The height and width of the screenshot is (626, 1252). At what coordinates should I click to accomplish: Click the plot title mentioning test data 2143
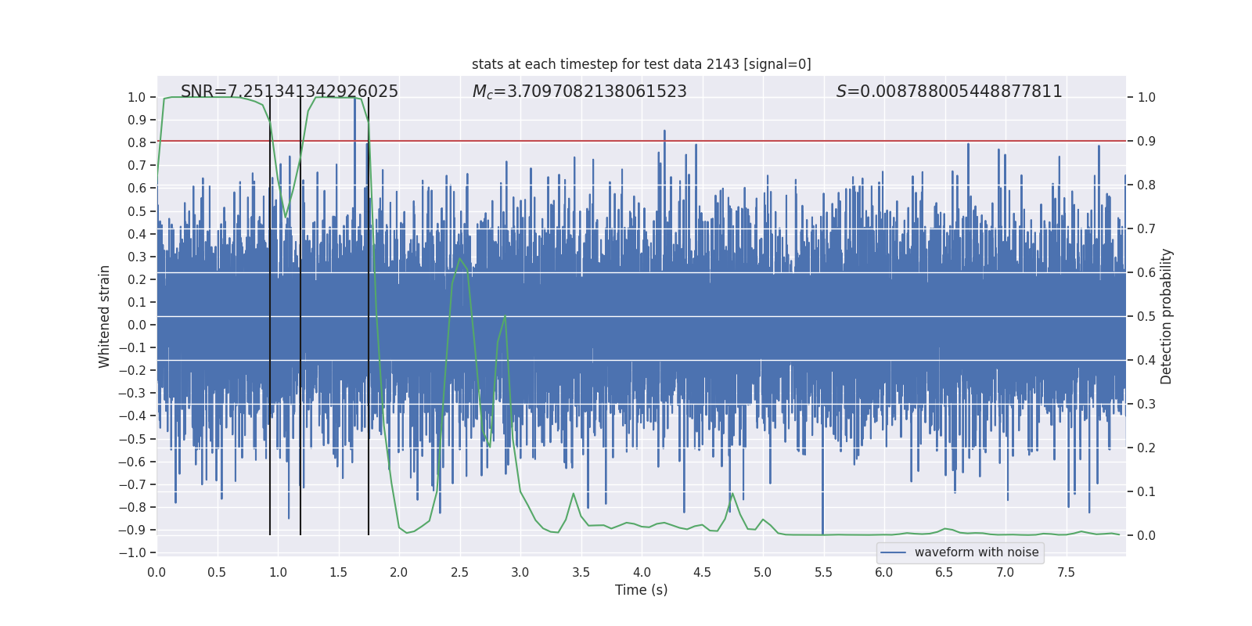(642, 64)
